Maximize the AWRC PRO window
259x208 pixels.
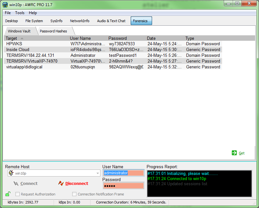[x=237, y=4]
